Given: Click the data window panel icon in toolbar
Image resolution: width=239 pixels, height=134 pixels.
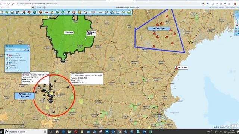Looking at the screenshot, I should (x=118, y=12).
